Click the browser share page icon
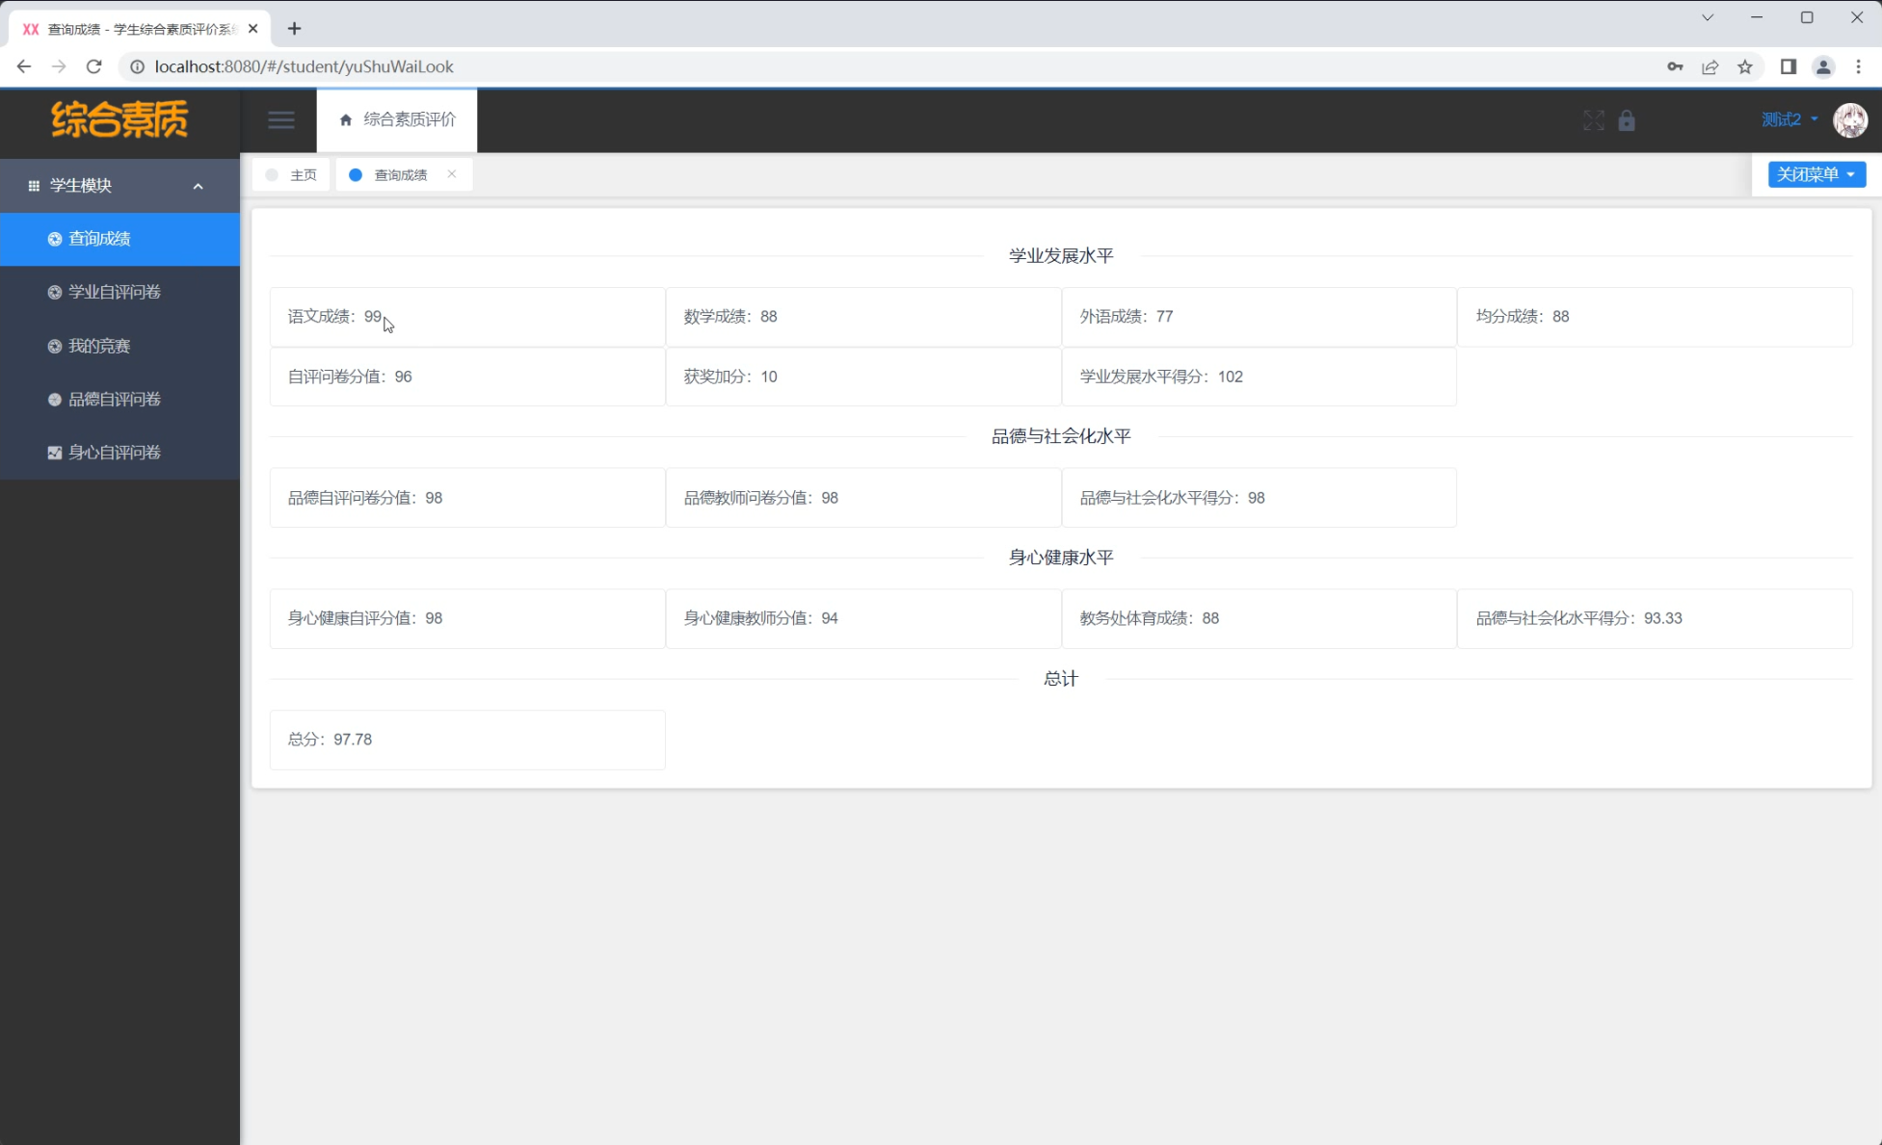The image size is (1882, 1145). pos(1710,66)
